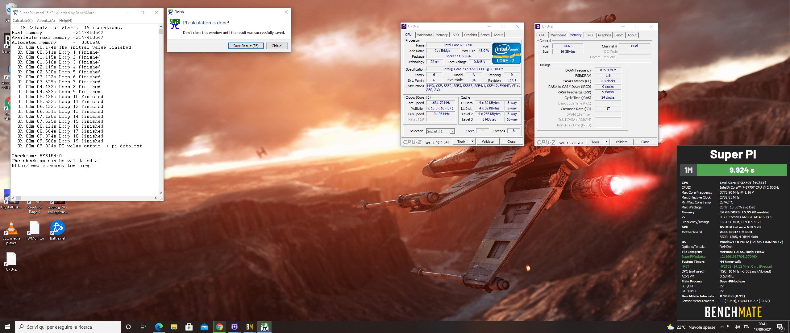Open Bench tab in CPU-Z Memory window
Viewport: 790px width, 333px height.
tap(619, 35)
